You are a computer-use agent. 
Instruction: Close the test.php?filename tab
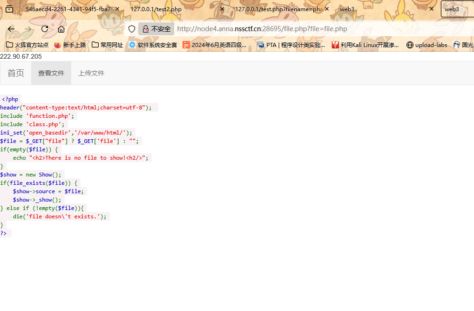(326, 9)
